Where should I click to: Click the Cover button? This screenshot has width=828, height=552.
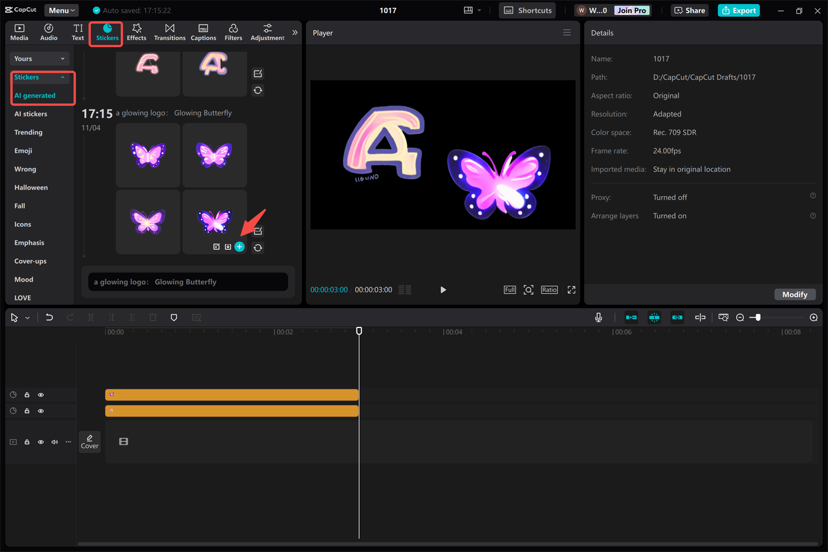pos(89,442)
